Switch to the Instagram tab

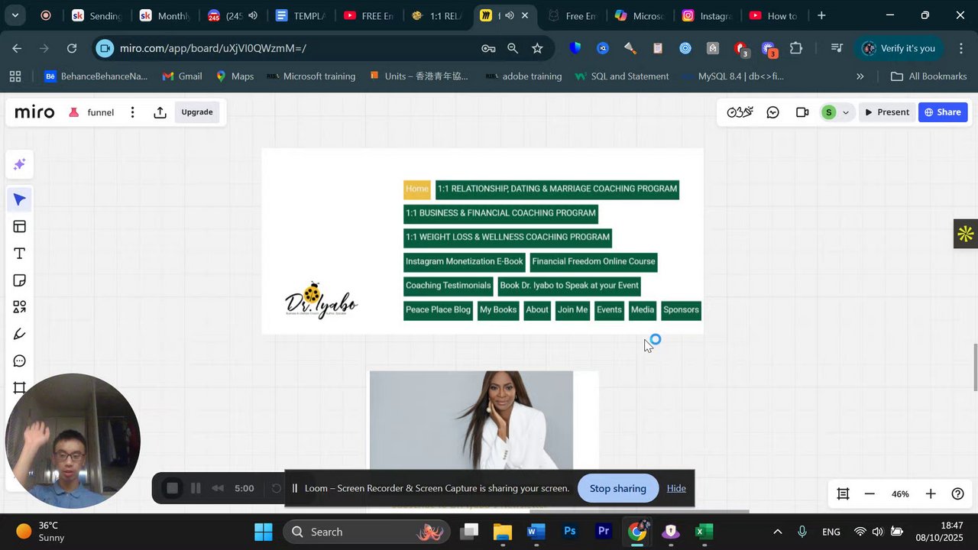[709, 15]
